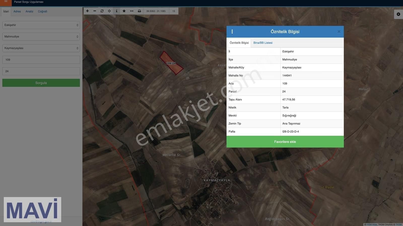Select the distance measure arrow icon
Image resolution: width=403 pixels, height=226 pixels.
click(131, 11)
